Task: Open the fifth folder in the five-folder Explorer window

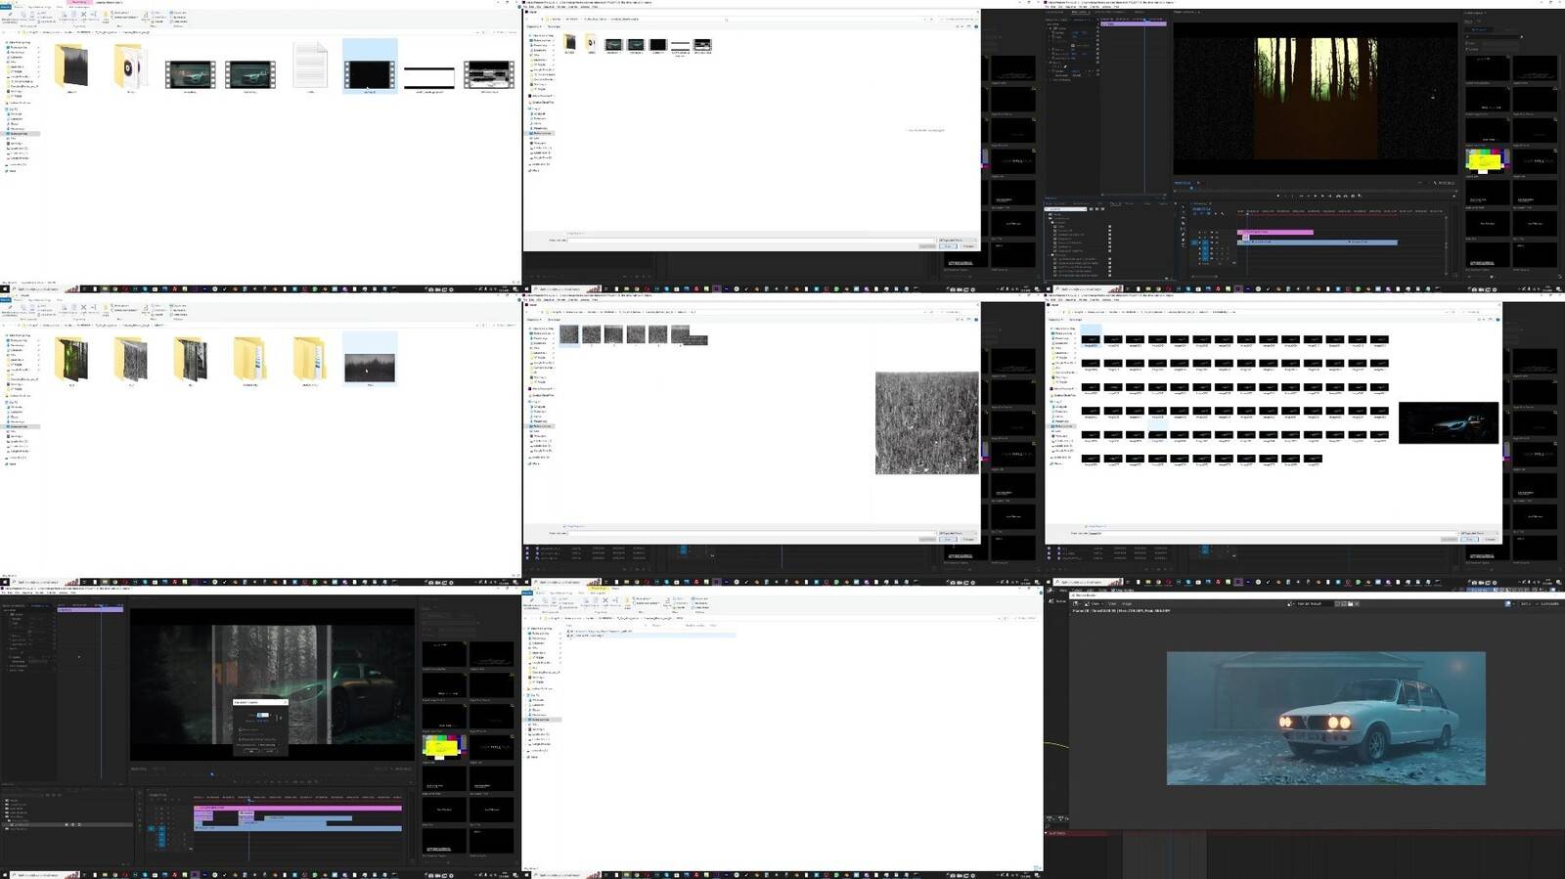Action: click(310, 360)
